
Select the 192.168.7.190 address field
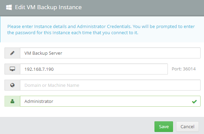click(x=94, y=69)
